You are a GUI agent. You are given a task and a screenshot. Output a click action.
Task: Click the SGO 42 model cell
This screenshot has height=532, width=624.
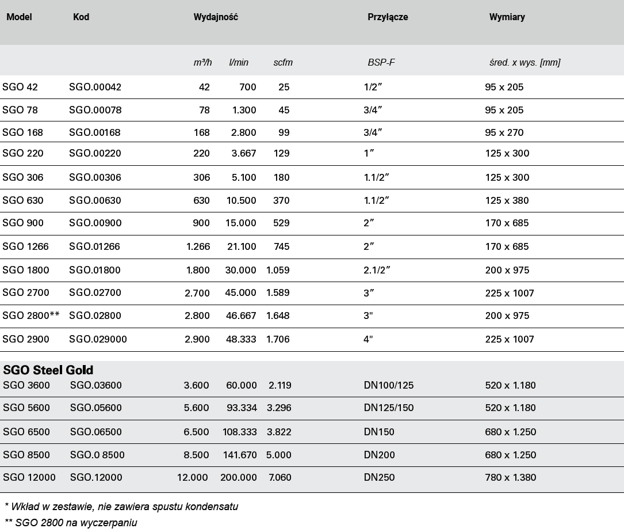(x=20, y=88)
